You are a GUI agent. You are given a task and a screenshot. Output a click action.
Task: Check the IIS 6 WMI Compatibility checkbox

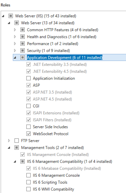(x=28, y=189)
